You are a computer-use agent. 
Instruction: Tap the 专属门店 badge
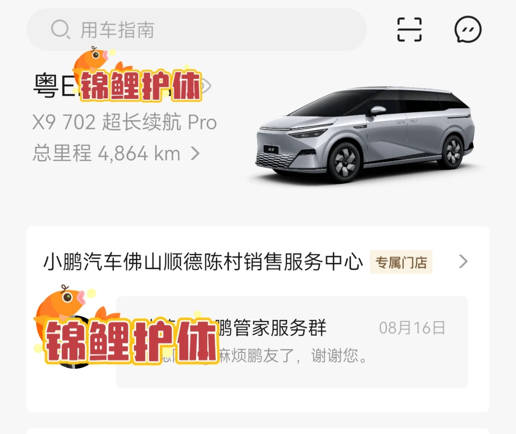(401, 262)
